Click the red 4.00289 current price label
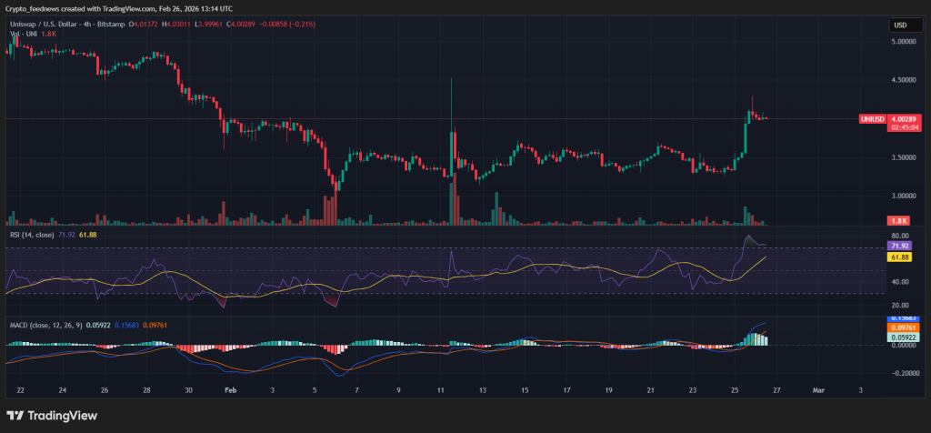This screenshot has height=433, width=931. pyautogui.click(x=903, y=119)
